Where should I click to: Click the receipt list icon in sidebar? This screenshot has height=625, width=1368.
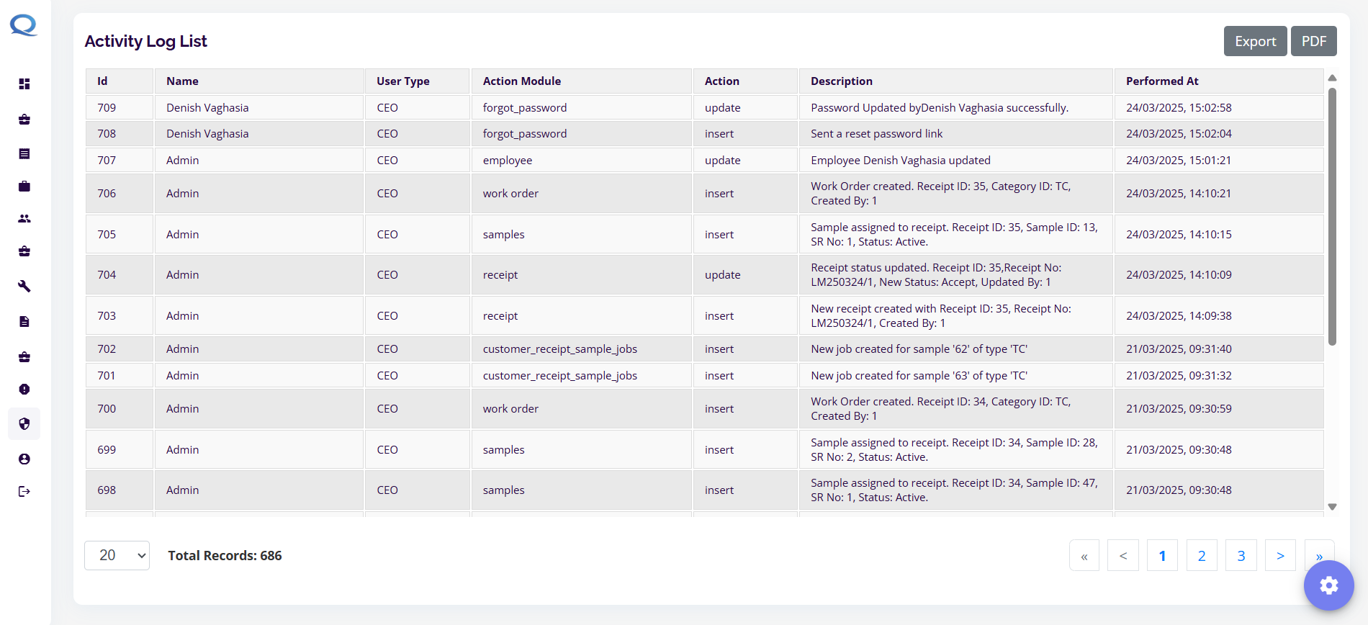(24, 153)
